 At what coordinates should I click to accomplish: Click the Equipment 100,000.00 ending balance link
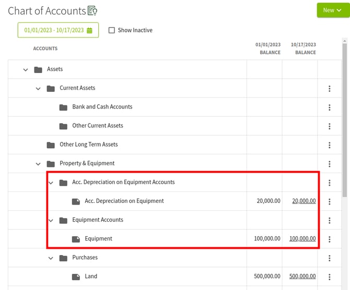tap(302, 239)
